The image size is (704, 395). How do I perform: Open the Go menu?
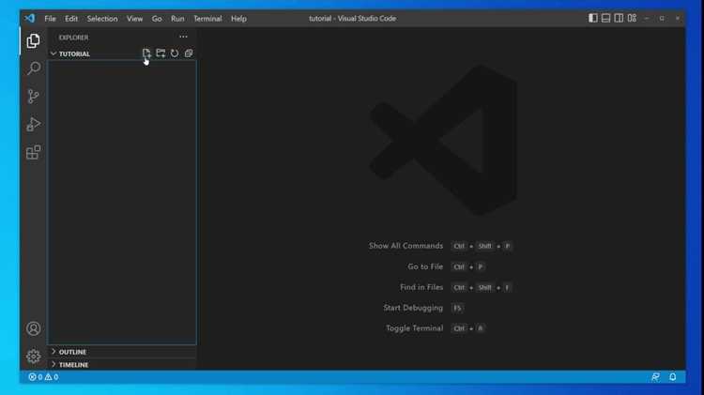point(157,19)
